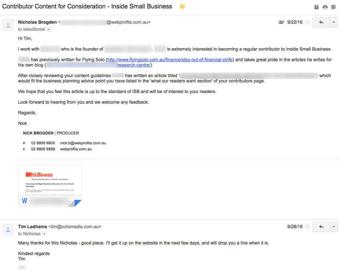This screenshot has height=271, width=340.
Task: Reply to Tim Ladhams' email
Action: (321, 227)
